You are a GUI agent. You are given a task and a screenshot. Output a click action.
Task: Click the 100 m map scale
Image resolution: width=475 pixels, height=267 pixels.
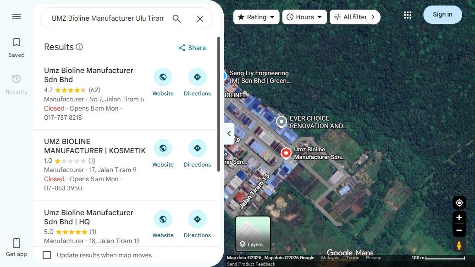(438, 258)
